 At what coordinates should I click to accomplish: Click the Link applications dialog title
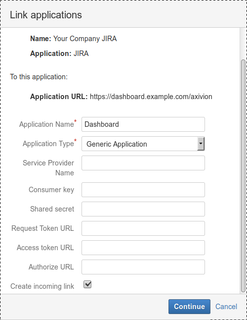(x=46, y=15)
